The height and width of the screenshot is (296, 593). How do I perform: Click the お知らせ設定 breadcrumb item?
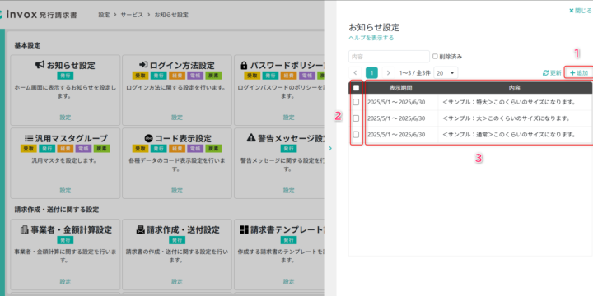171,15
